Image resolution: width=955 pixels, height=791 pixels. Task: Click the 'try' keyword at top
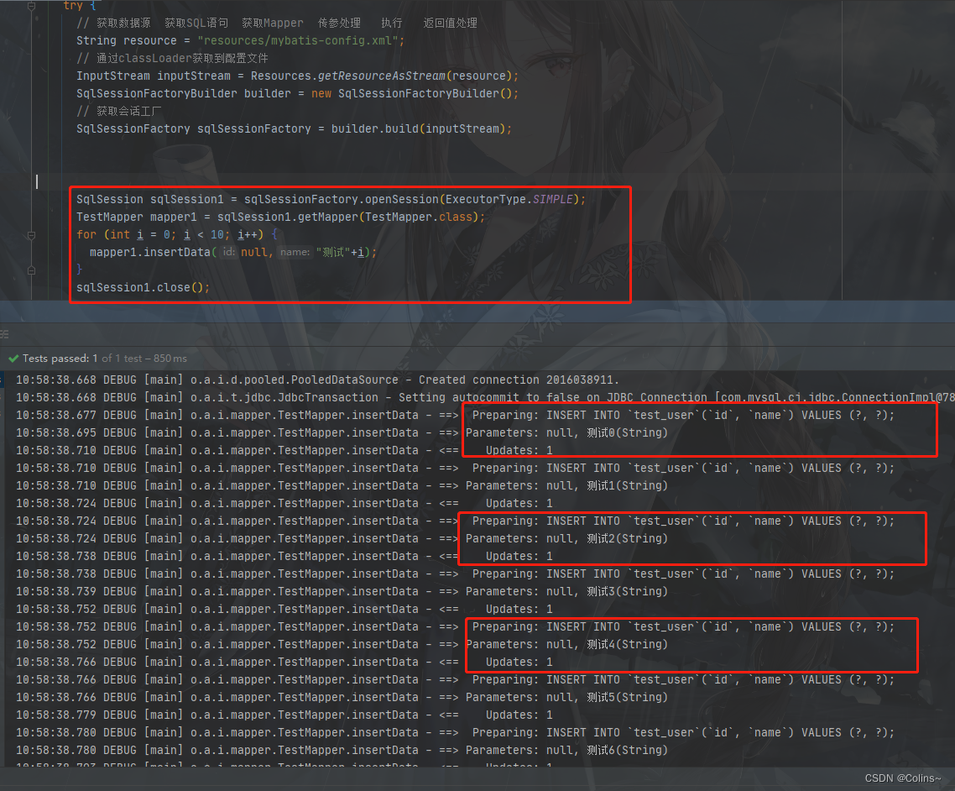tap(72, 6)
